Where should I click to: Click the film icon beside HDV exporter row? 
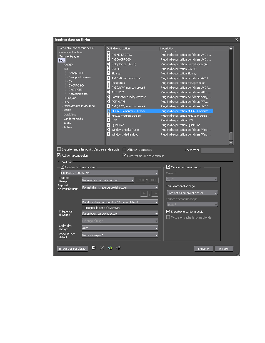pos(109,120)
